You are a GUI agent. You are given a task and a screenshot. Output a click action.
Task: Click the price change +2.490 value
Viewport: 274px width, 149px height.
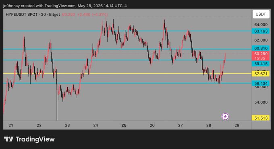[x=84, y=14]
